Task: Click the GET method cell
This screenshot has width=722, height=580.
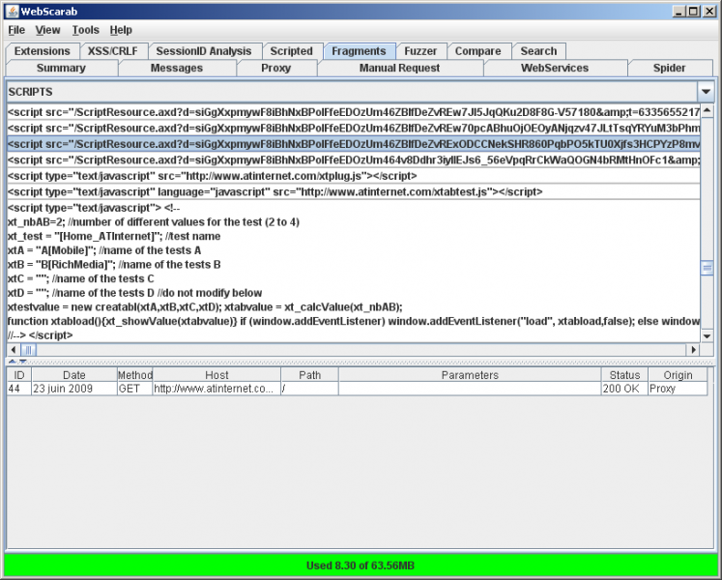Action: click(135, 389)
